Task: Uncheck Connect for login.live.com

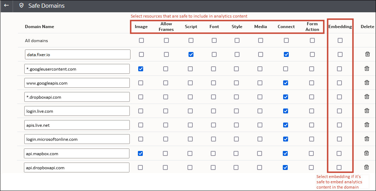Action: [285, 111]
